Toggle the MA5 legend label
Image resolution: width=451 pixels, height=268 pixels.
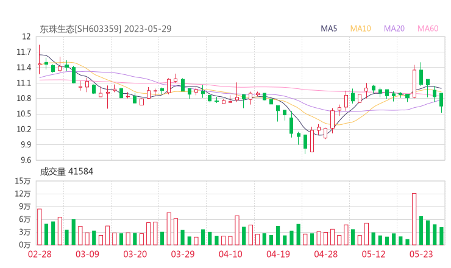point(329,29)
